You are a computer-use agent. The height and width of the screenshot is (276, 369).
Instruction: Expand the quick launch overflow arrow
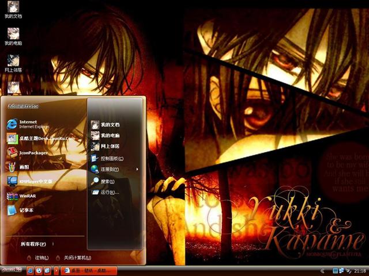click(x=56, y=270)
